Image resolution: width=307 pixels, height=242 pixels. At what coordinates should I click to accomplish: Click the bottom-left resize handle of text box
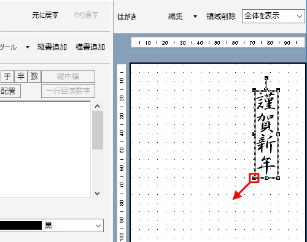[x=254, y=178]
